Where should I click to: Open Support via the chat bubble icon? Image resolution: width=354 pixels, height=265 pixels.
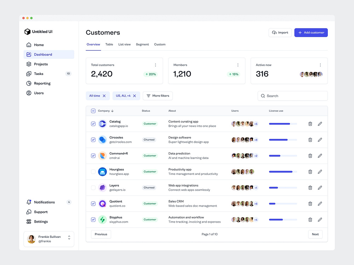pos(29,212)
